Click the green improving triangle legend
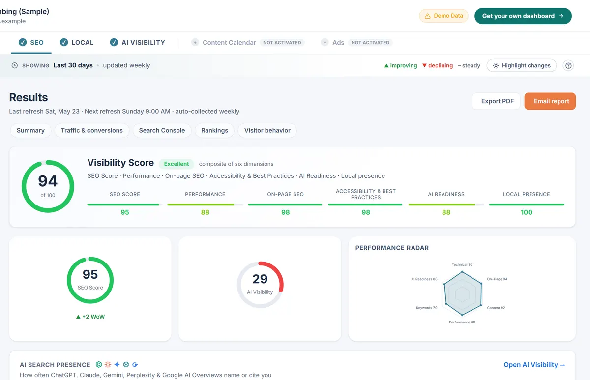Viewport: 590px width, 380px height. [x=386, y=65]
